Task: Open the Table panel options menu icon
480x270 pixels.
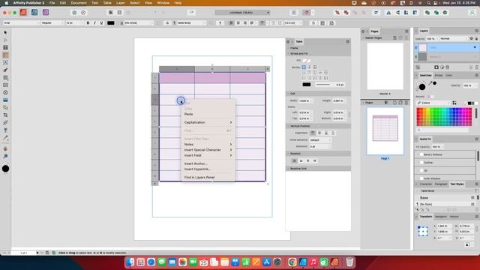Action: coord(348,41)
